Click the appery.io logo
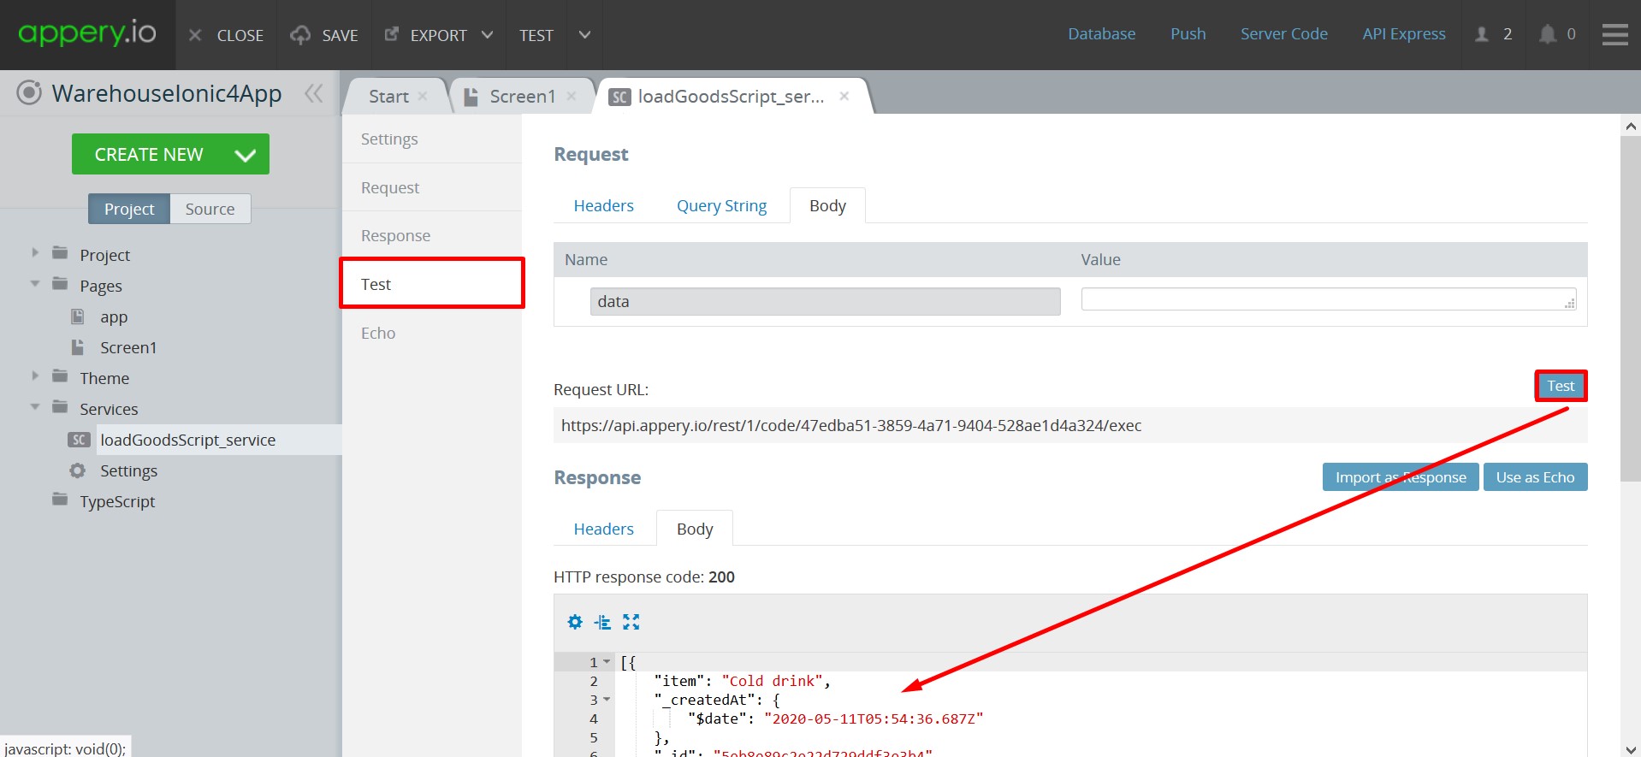The height and width of the screenshot is (757, 1641). point(86,33)
